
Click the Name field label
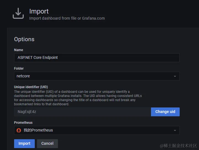(x=18, y=50)
